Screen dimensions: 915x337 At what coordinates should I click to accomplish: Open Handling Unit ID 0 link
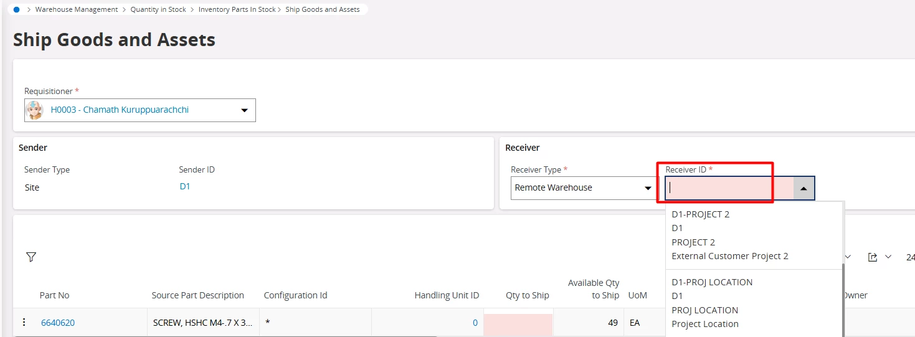pos(475,323)
